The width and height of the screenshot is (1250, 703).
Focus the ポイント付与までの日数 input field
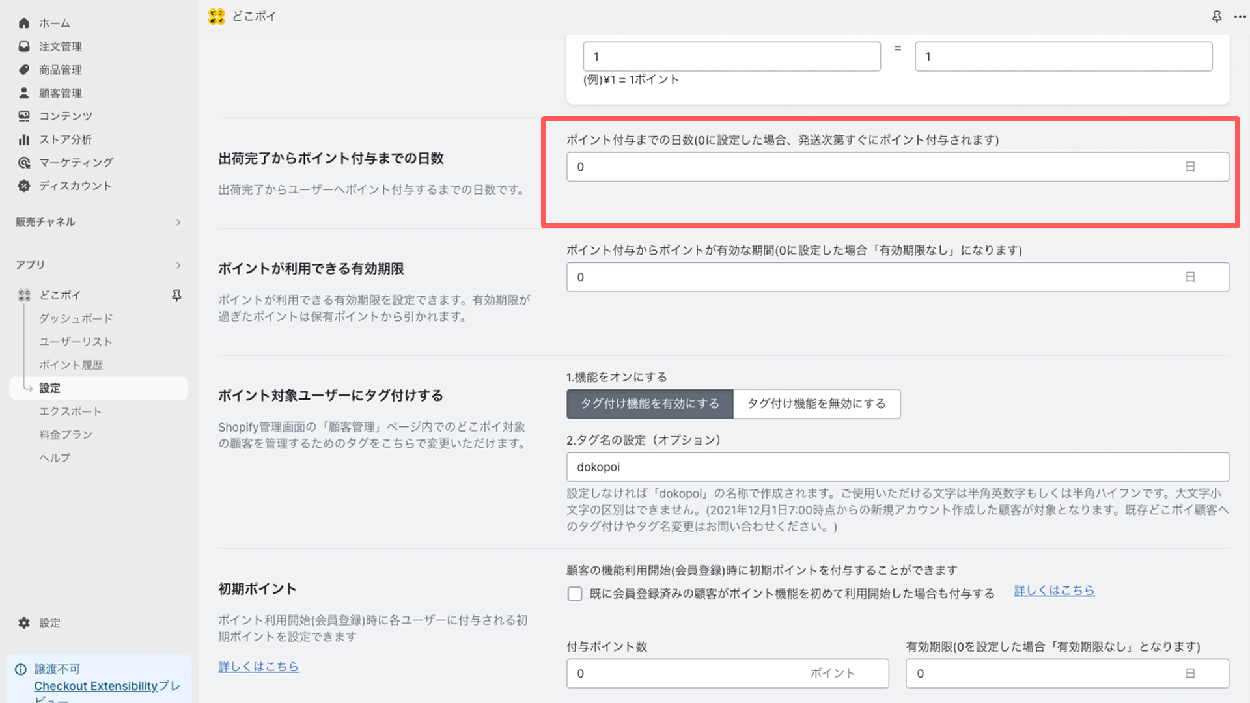898,167
